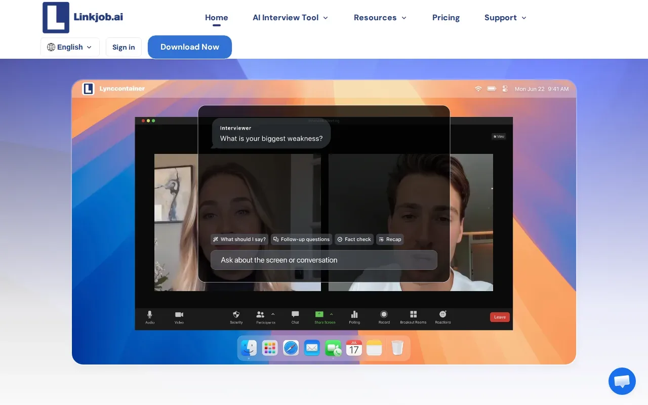This screenshot has height=405, width=648.
Task: Click the Download Now button
Action: tap(190, 47)
